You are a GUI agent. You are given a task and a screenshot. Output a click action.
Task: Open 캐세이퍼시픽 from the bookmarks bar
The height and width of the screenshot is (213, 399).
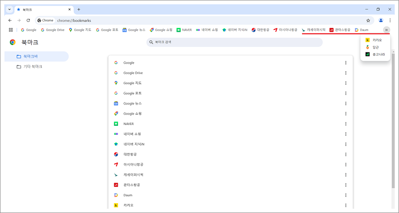click(x=314, y=30)
